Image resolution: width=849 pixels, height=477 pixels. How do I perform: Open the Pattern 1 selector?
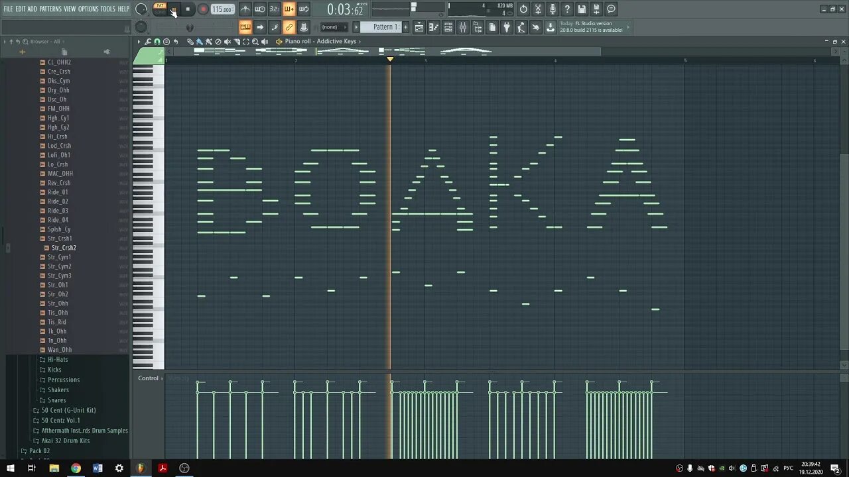pos(384,27)
